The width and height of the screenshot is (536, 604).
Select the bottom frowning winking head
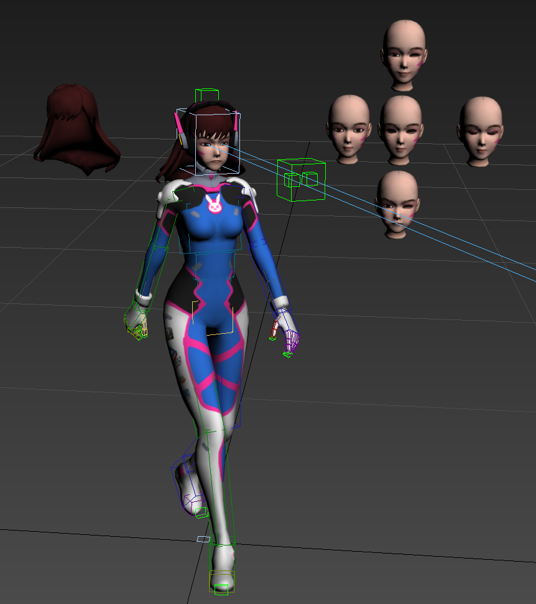pyautogui.click(x=397, y=204)
